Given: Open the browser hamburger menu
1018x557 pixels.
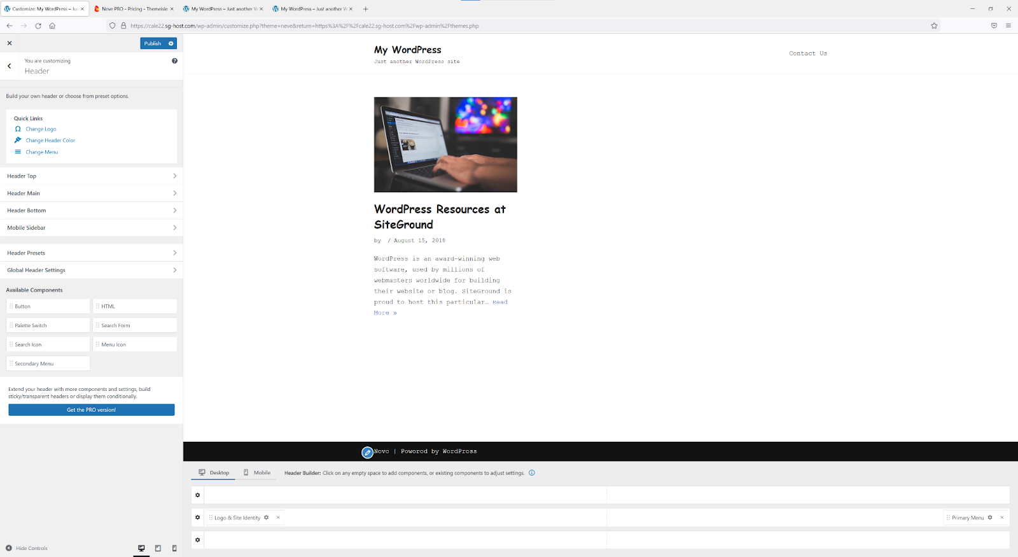Looking at the screenshot, I should tap(1008, 26).
